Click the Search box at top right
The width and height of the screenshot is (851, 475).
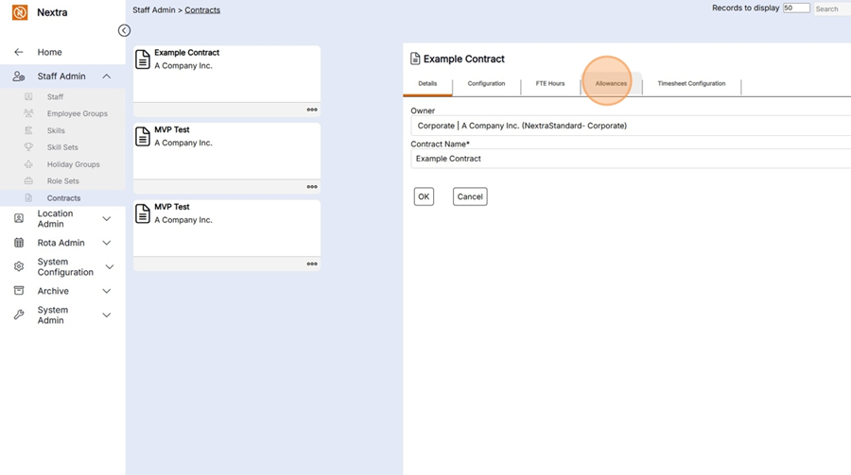(832, 8)
